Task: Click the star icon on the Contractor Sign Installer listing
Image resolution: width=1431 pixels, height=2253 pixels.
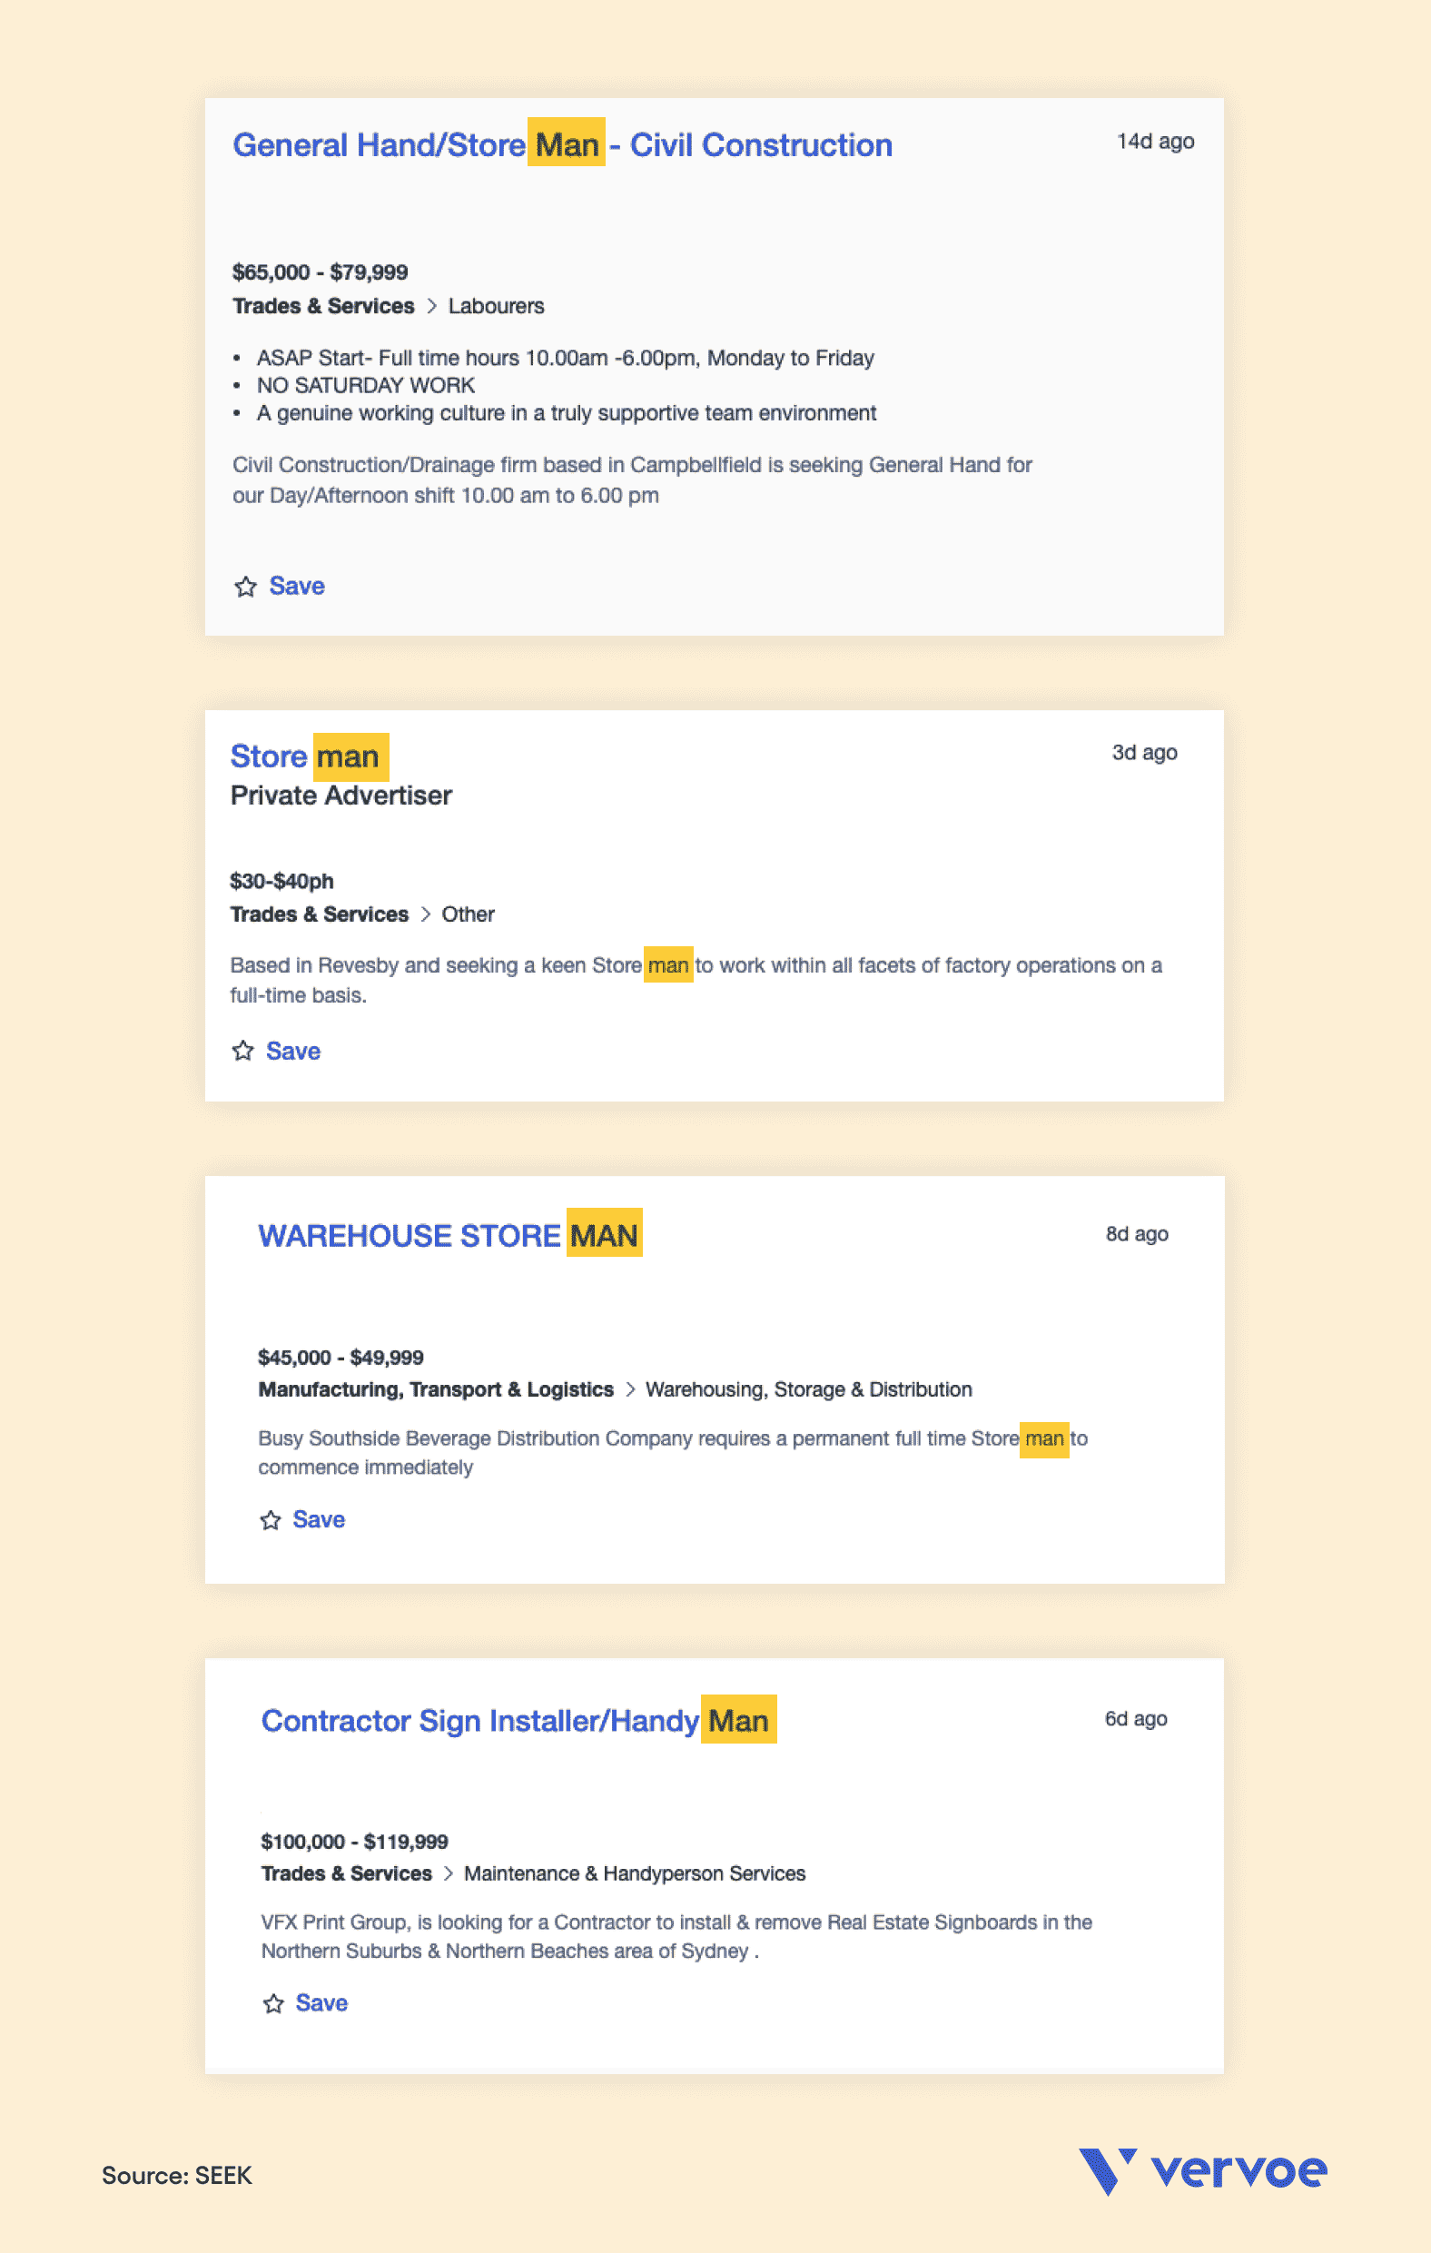Action: 273,2003
